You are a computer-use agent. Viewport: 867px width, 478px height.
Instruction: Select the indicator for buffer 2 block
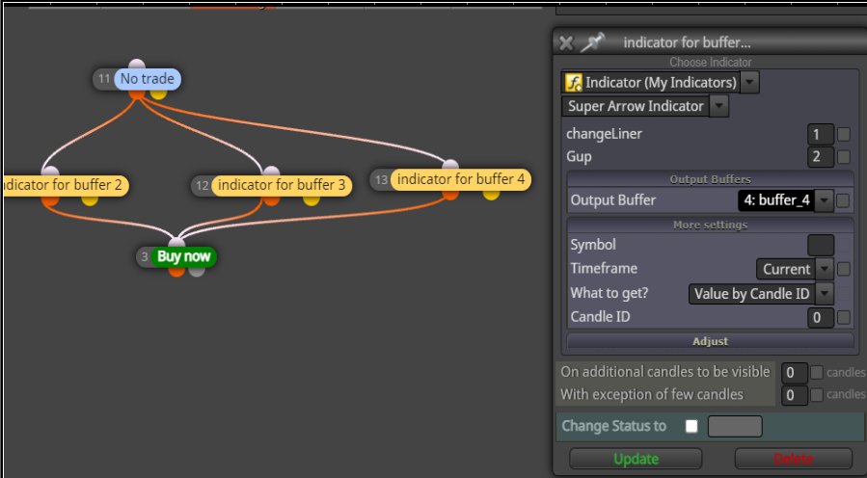click(x=65, y=185)
